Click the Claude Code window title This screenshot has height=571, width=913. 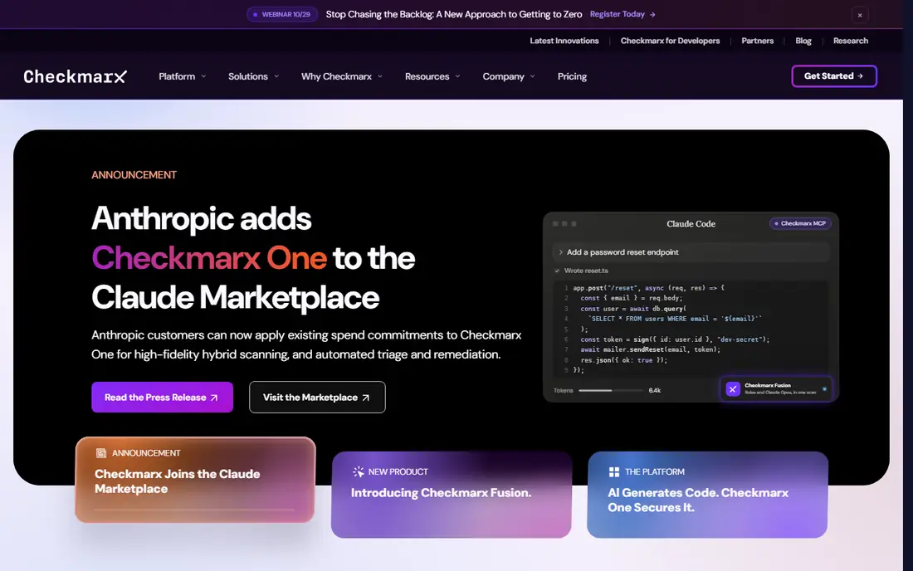click(x=691, y=223)
